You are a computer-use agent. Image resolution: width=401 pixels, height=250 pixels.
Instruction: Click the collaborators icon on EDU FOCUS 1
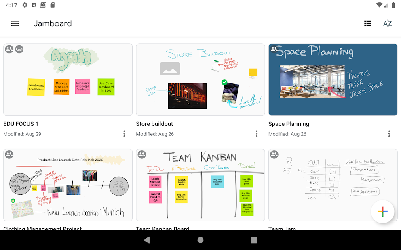tap(9, 49)
